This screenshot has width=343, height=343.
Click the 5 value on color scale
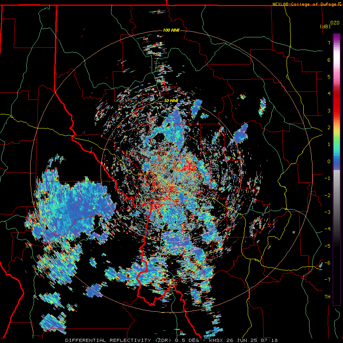[329, 77]
